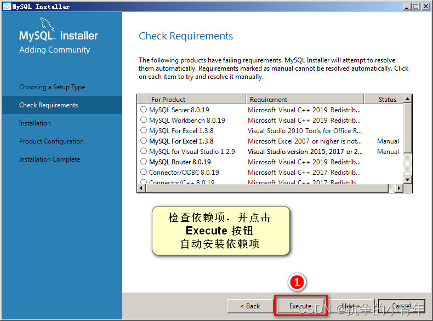Click the Next button
Viewport: 433px width, 321px height.
[x=351, y=306]
